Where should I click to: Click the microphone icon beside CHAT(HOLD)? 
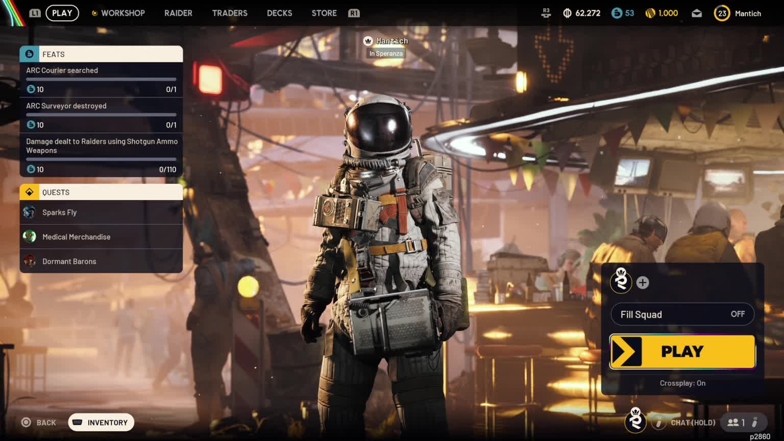click(x=659, y=423)
